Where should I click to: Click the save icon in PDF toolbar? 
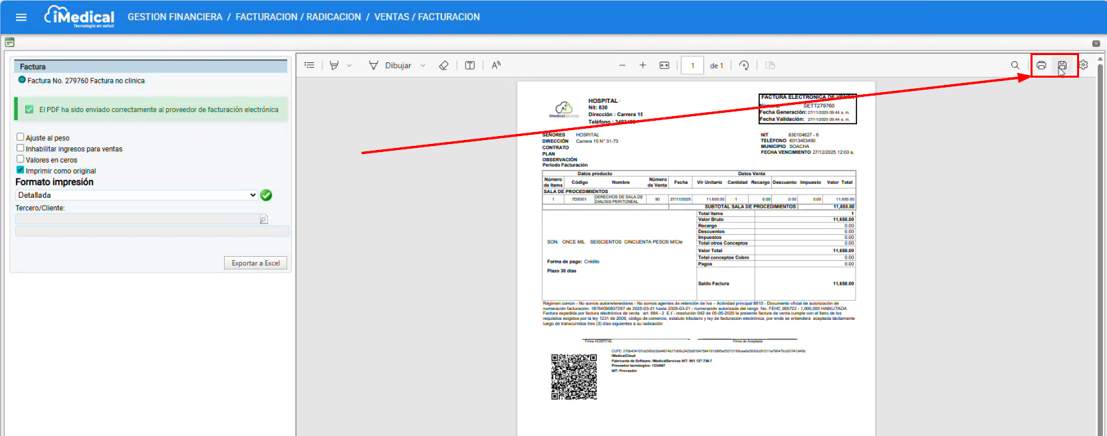[1062, 65]
